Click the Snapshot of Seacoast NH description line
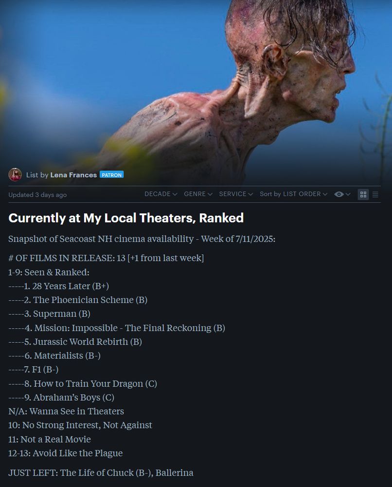The width and height of the screenshot is (392, 487). pyautogui.click(x=142, y=239)
